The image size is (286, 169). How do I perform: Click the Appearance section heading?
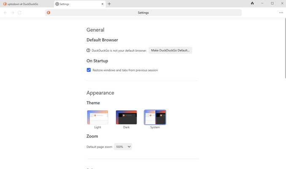coord(100,93)
